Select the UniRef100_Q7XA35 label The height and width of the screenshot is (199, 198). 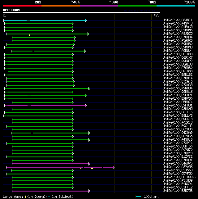[178, 85]
